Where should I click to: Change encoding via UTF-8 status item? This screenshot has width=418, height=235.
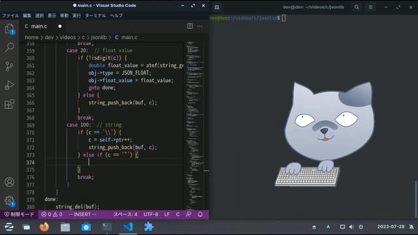click(151, 215)
